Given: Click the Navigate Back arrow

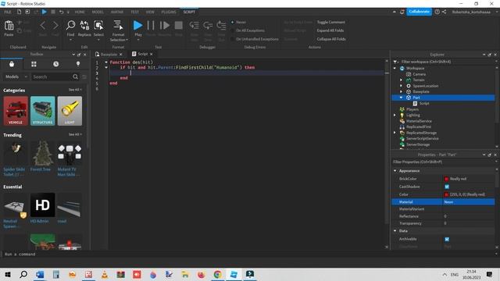Looking at the screenshot, I should click(43, 26).
